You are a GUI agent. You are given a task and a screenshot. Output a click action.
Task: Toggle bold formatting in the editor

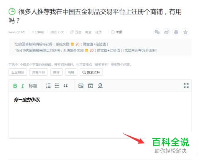(15, 86)
